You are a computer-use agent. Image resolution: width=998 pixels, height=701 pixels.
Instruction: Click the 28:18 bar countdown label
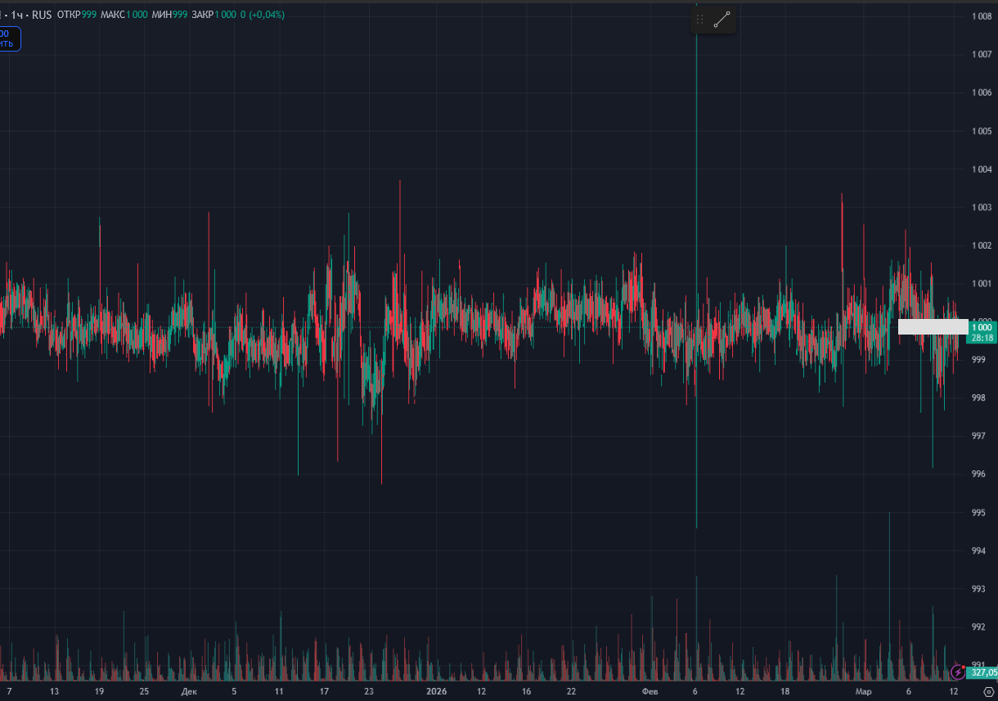coord(982,337)
